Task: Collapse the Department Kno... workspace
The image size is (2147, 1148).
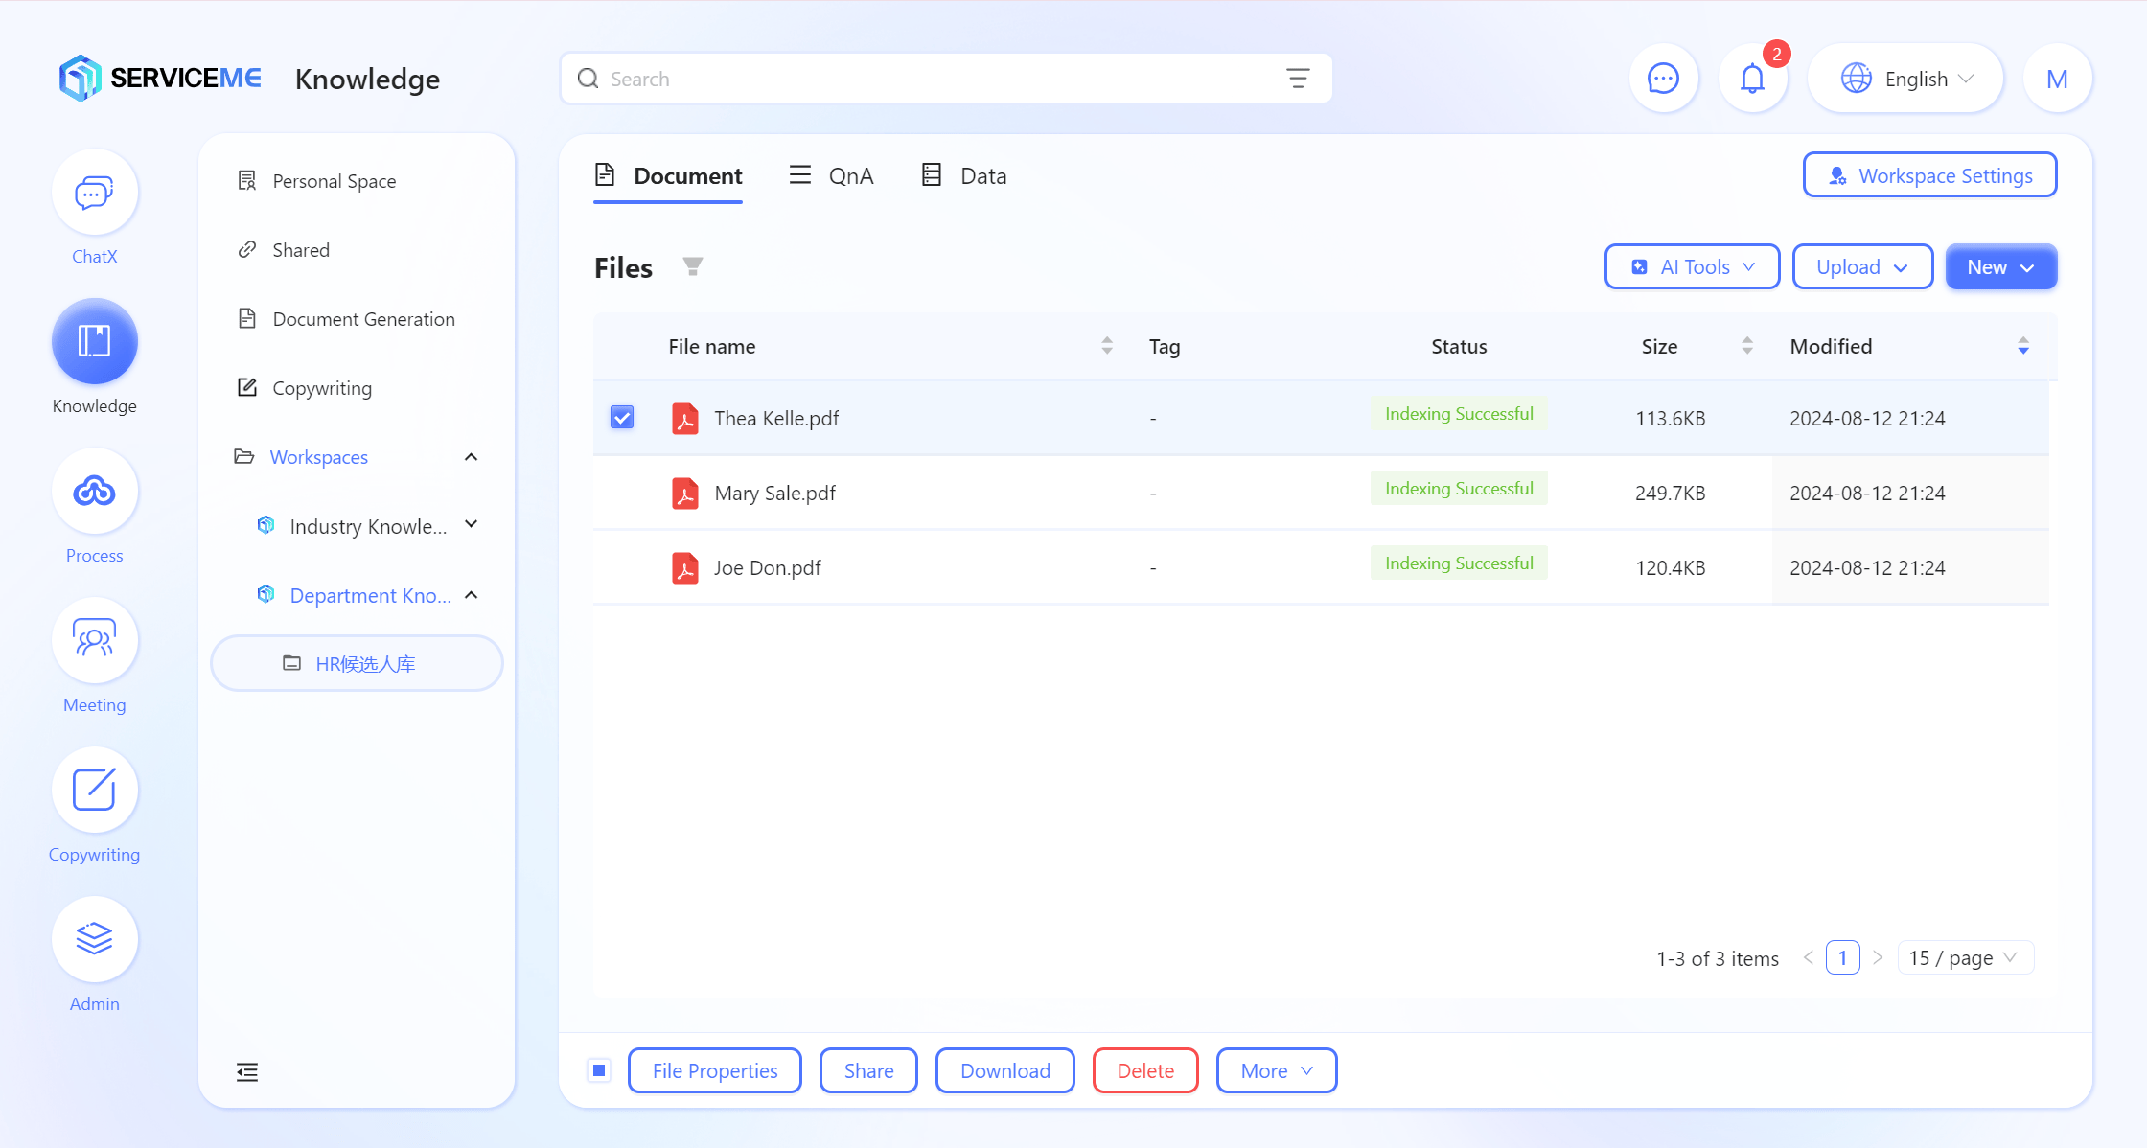Action: tap(471, 595)
